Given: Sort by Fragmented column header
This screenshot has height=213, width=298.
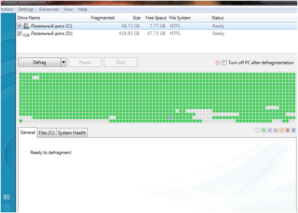Looking at the screenshot, I should [x=97, y=18].
